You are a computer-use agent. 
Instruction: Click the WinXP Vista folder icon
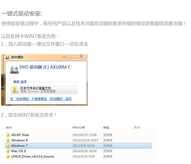tap(8, 135)
